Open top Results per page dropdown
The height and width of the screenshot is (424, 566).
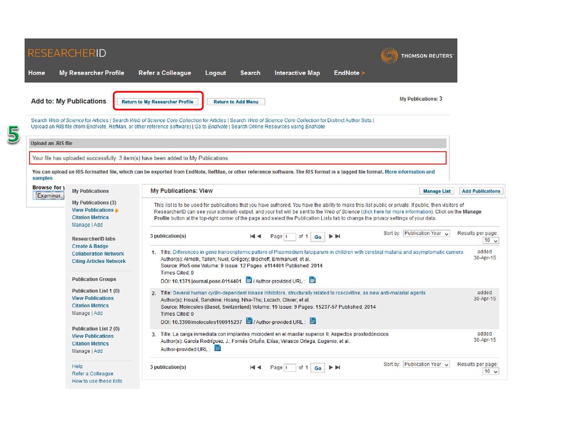coord(491,241)
